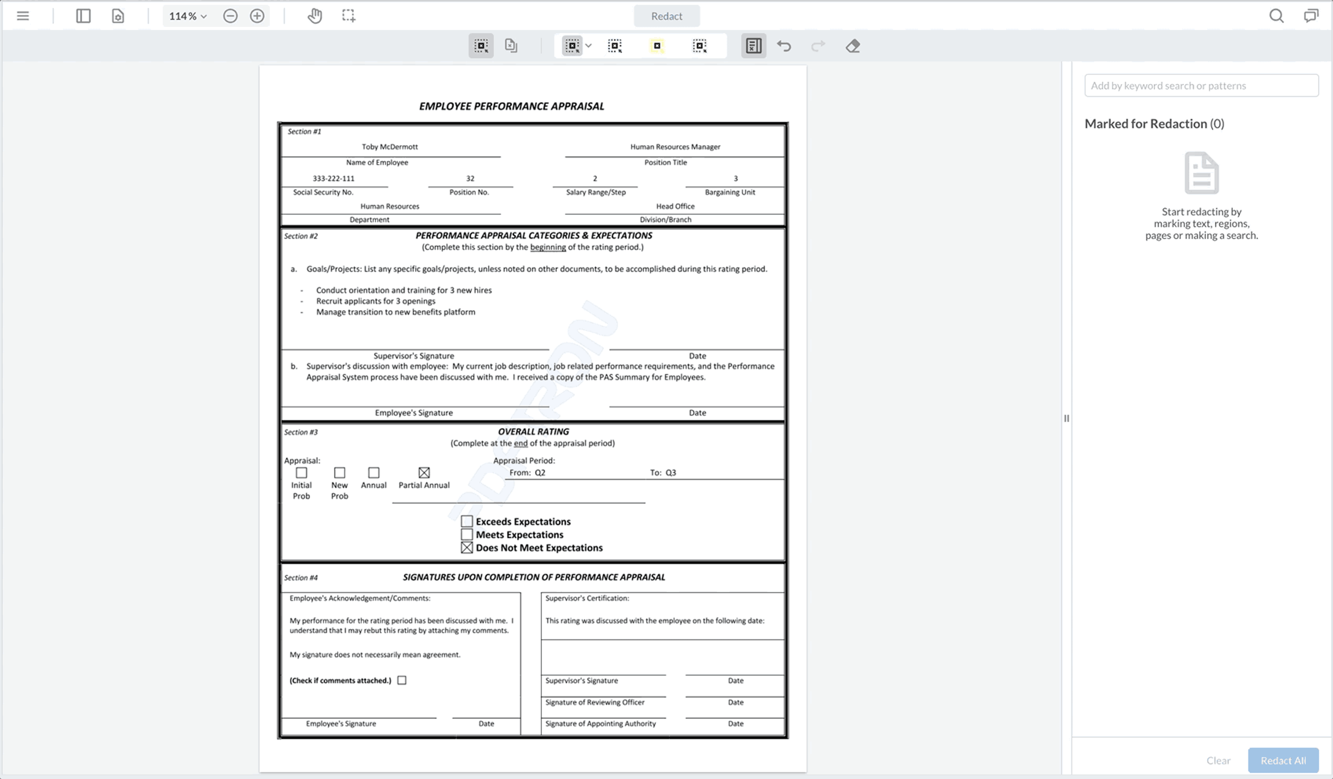Open the 114% zoom level dropdown

(x=188, y=16)
